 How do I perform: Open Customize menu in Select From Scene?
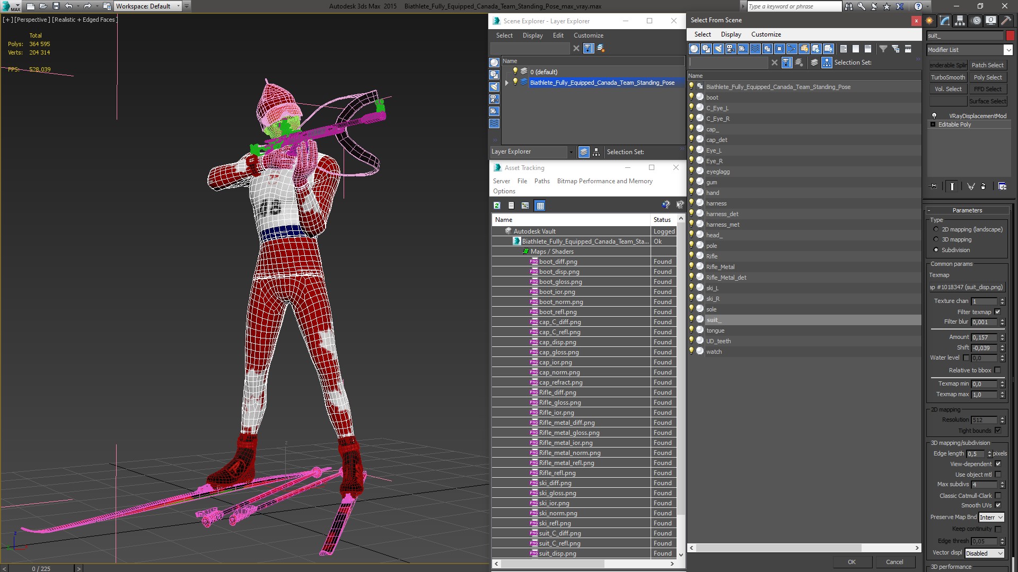[x=766, y=34]
